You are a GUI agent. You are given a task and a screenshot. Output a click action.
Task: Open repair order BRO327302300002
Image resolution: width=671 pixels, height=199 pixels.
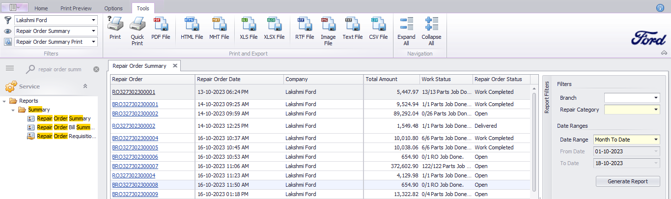pyautogui.click(x=135, y=114)
